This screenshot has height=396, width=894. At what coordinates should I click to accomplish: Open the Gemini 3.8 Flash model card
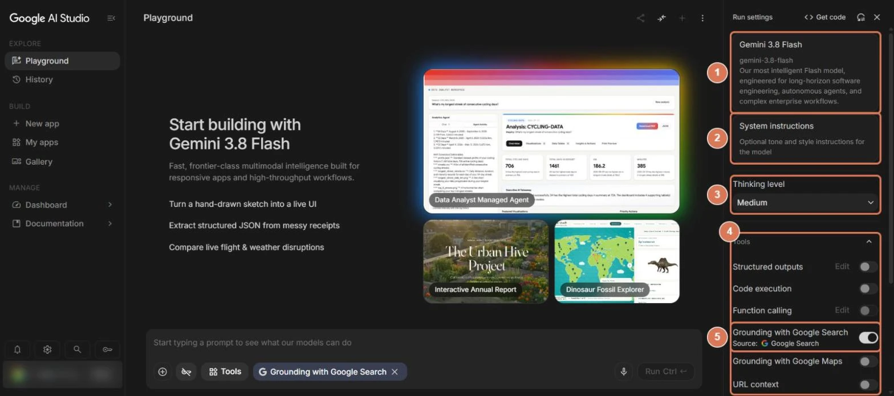coord(805,72)
